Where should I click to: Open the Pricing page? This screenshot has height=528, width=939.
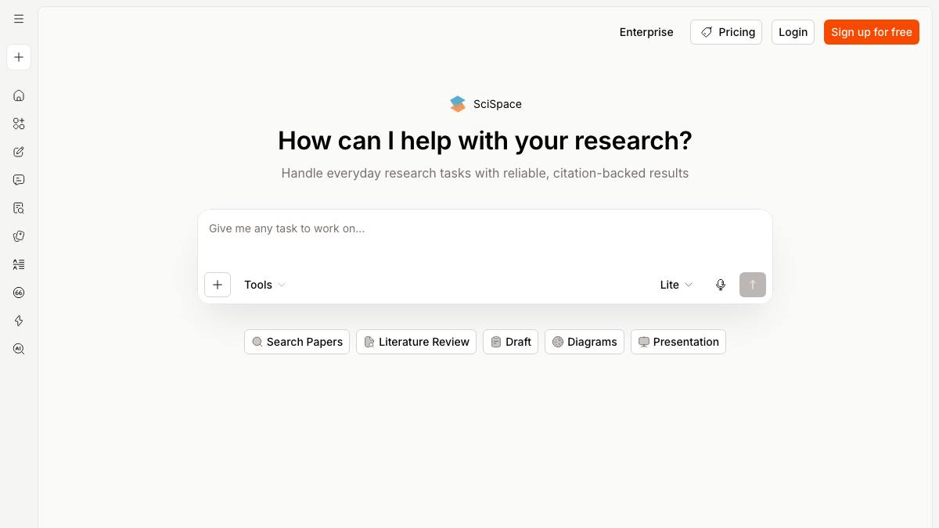[x=726, y=32]
